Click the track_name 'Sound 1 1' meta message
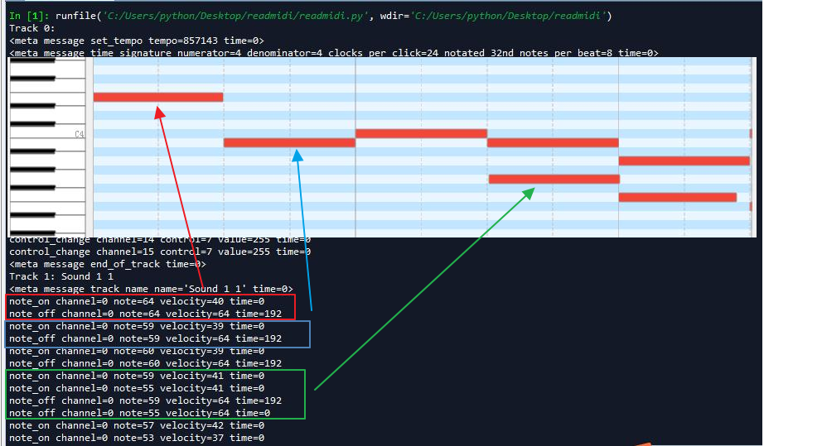 [151, 289]
